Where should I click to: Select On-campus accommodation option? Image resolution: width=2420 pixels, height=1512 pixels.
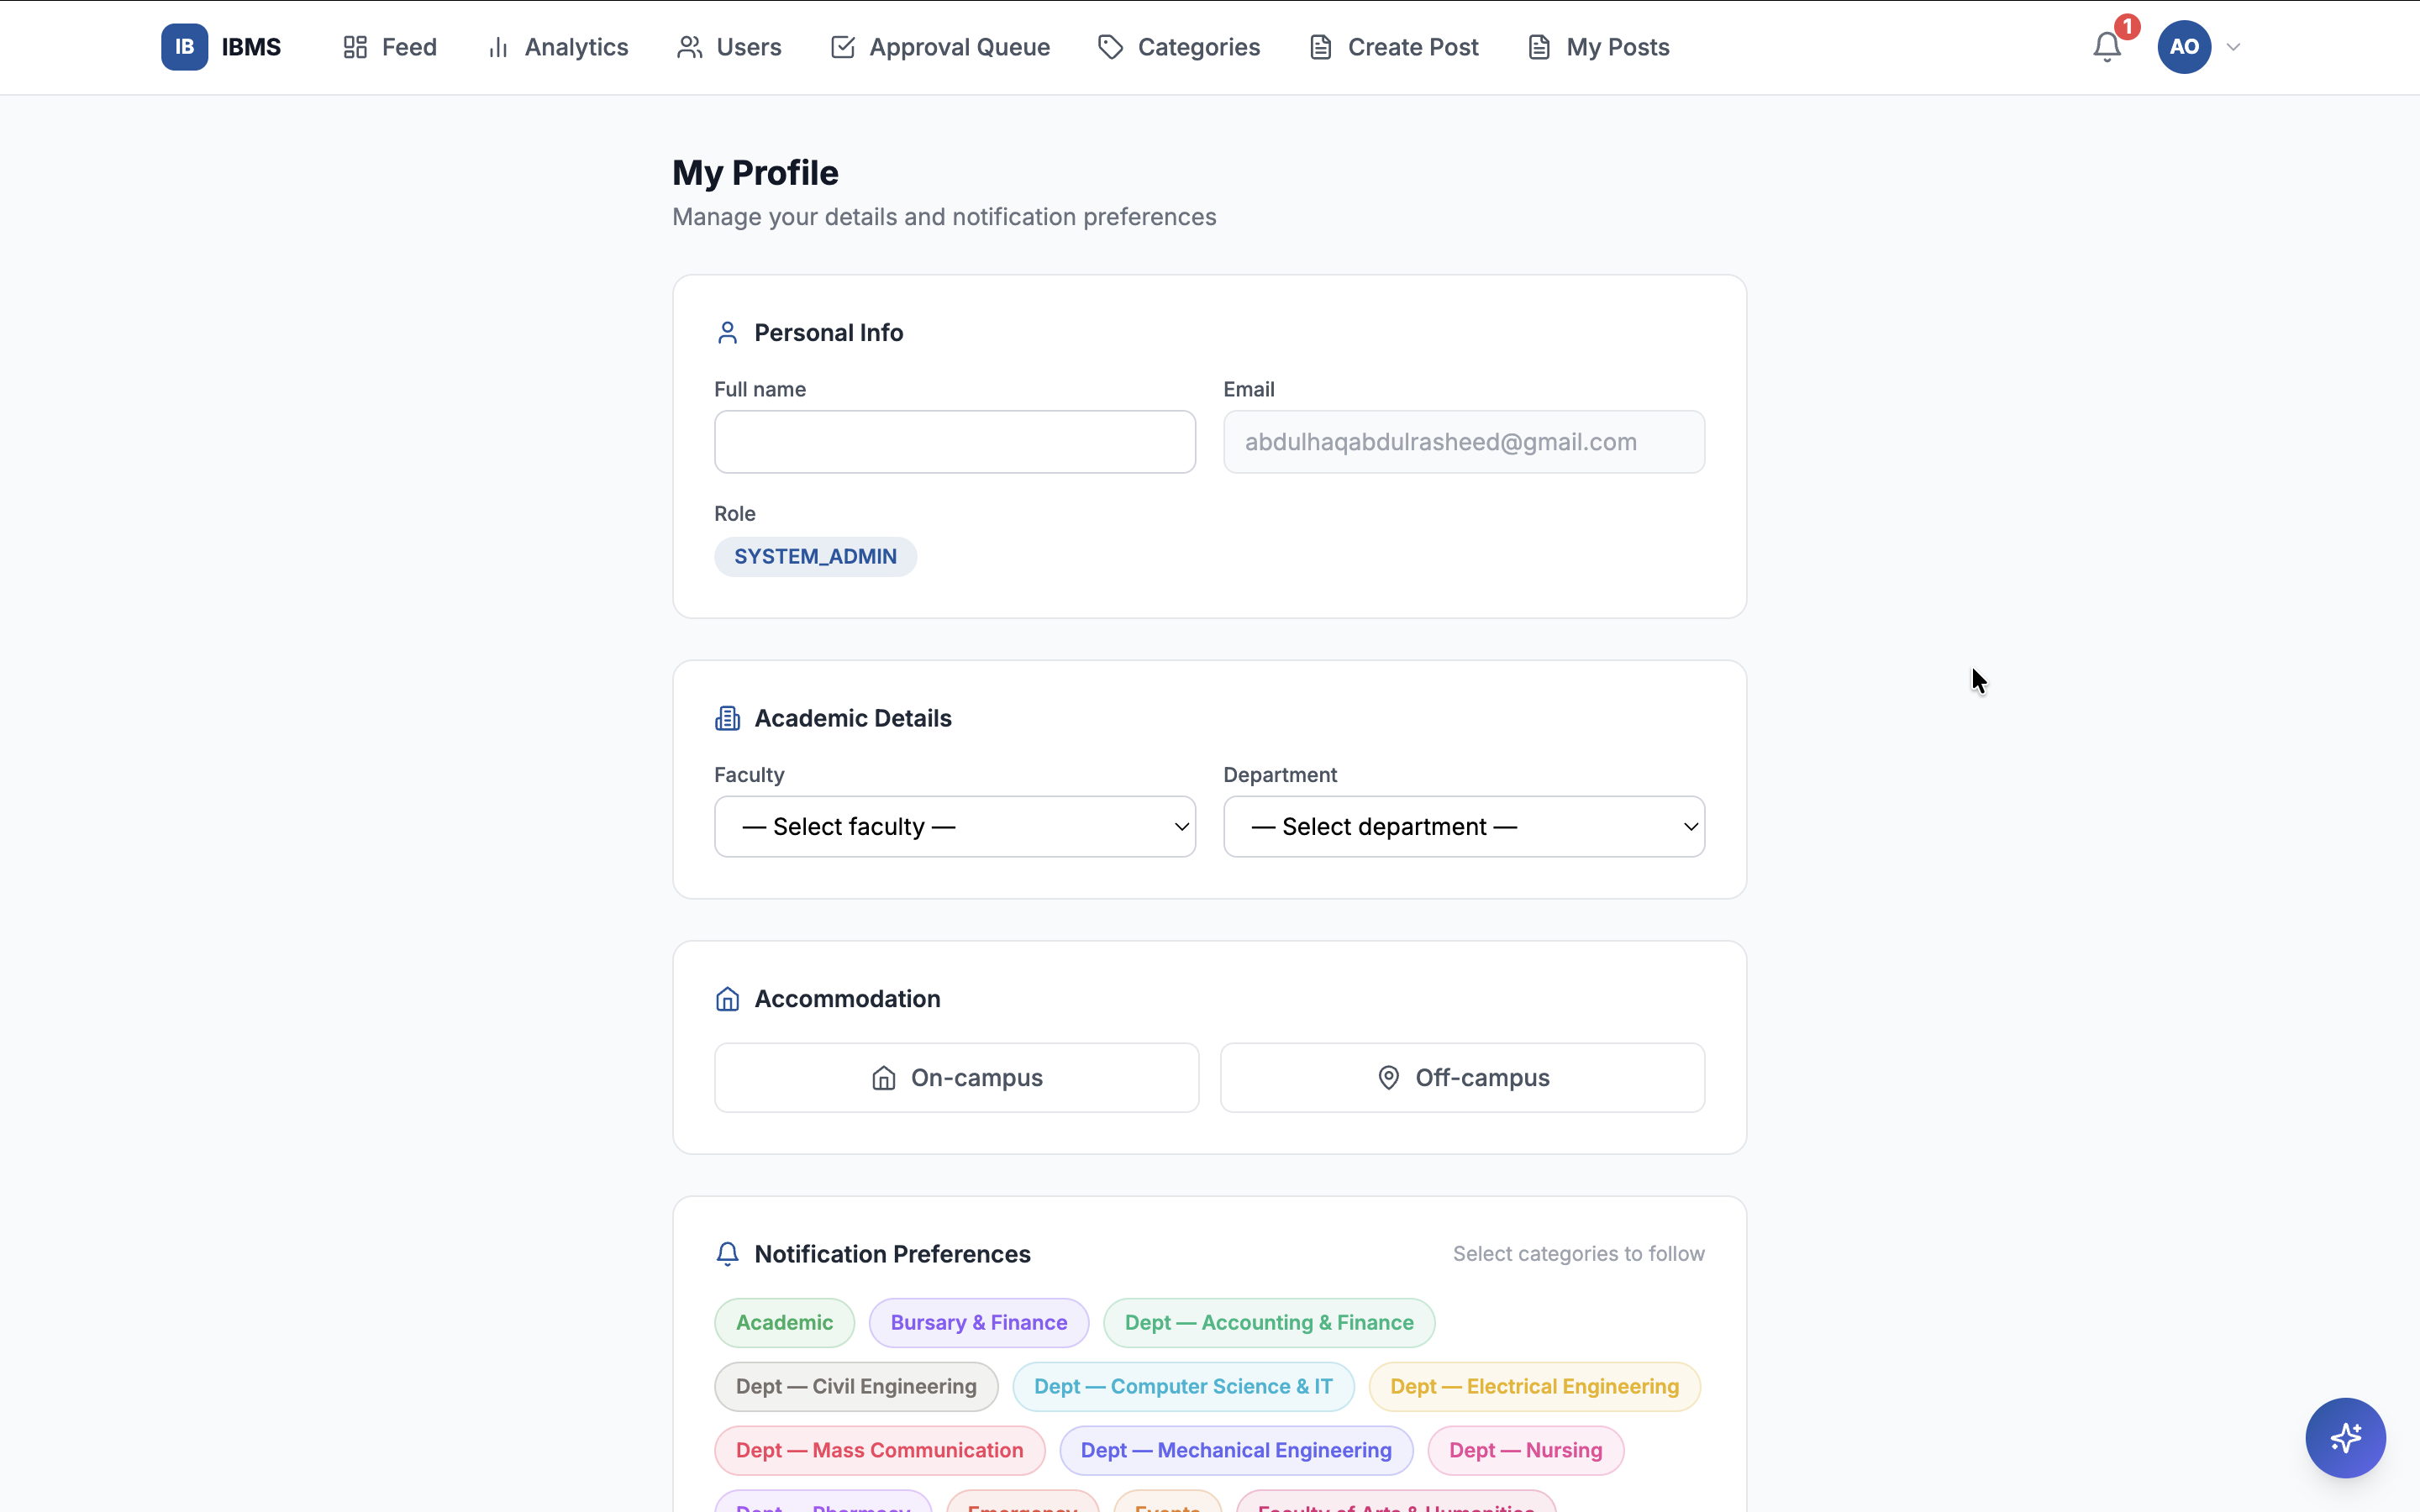tap(956, 1078)
